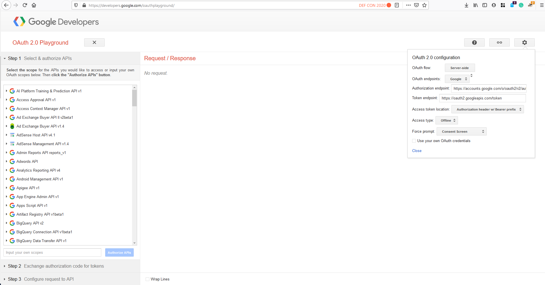Open the OAuth endpoints Google dropdown

point(457,79)
